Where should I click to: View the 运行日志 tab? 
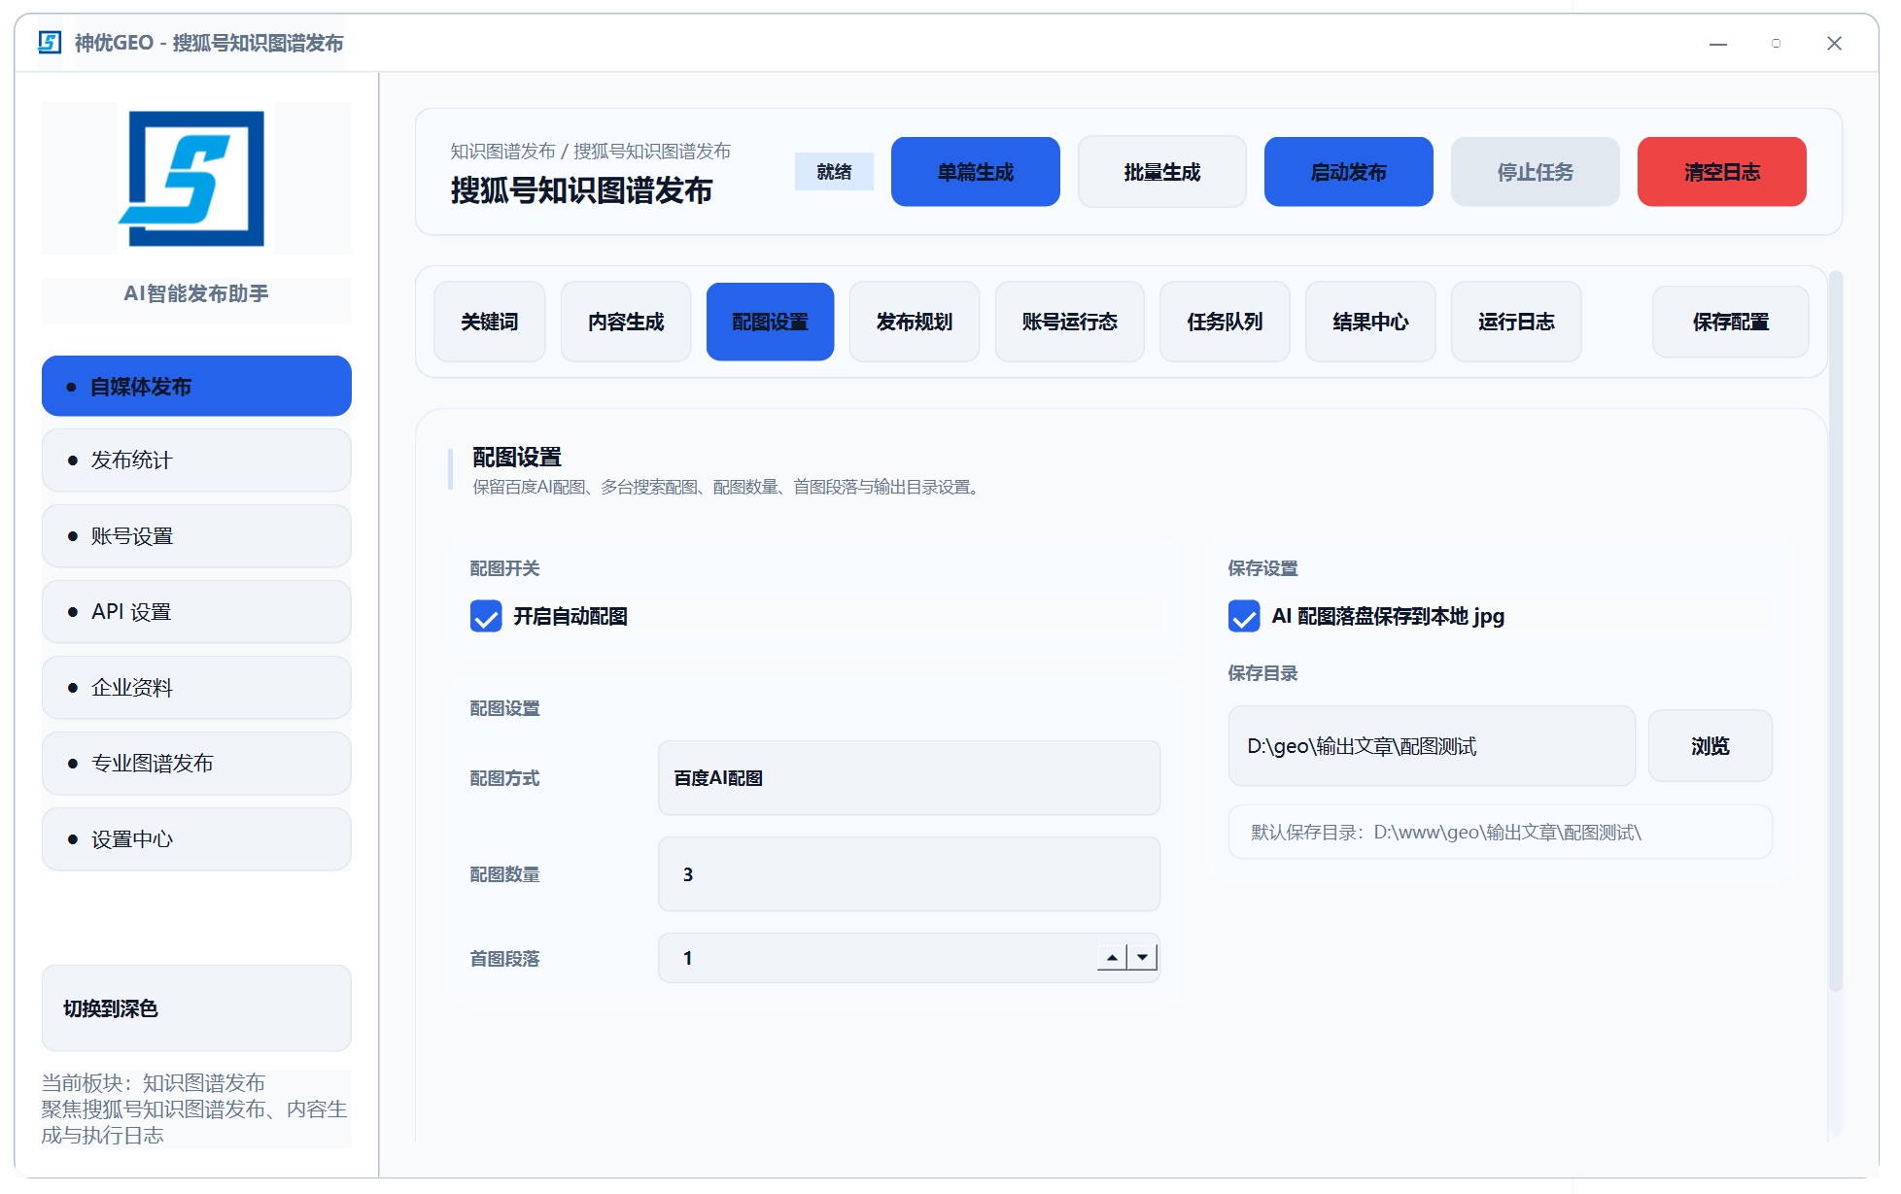pyautogui.click(x=1516, y=322)
